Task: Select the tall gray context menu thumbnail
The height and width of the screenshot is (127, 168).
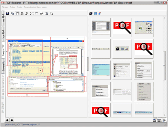Action: coord(144,91)
